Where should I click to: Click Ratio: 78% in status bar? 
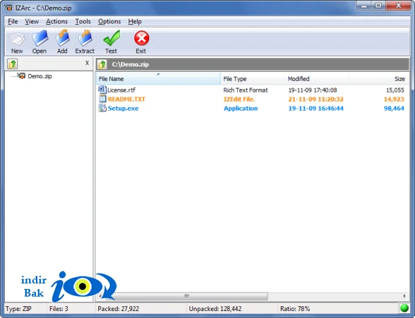[x=295, y=309]
